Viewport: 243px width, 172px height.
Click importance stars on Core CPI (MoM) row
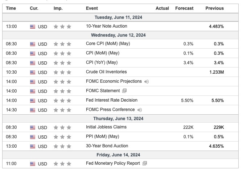[62, 44]
